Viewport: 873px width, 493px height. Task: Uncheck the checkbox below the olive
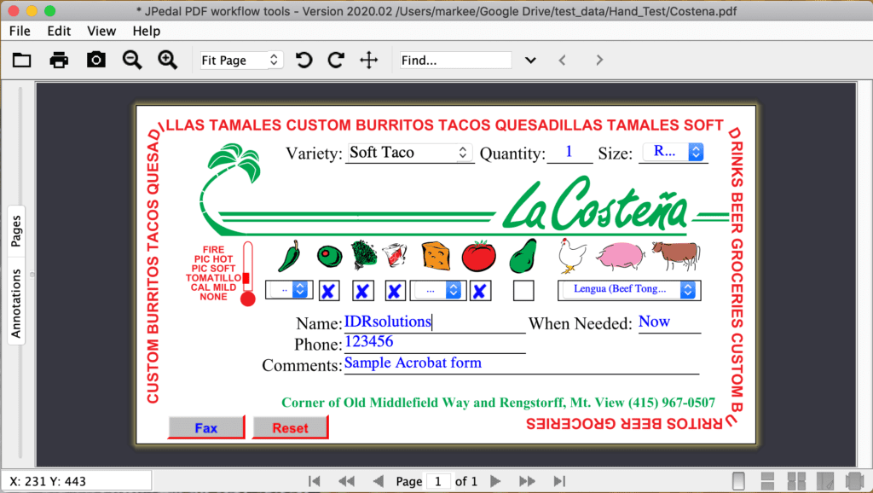pyautogui.click(x=329, y=291)
